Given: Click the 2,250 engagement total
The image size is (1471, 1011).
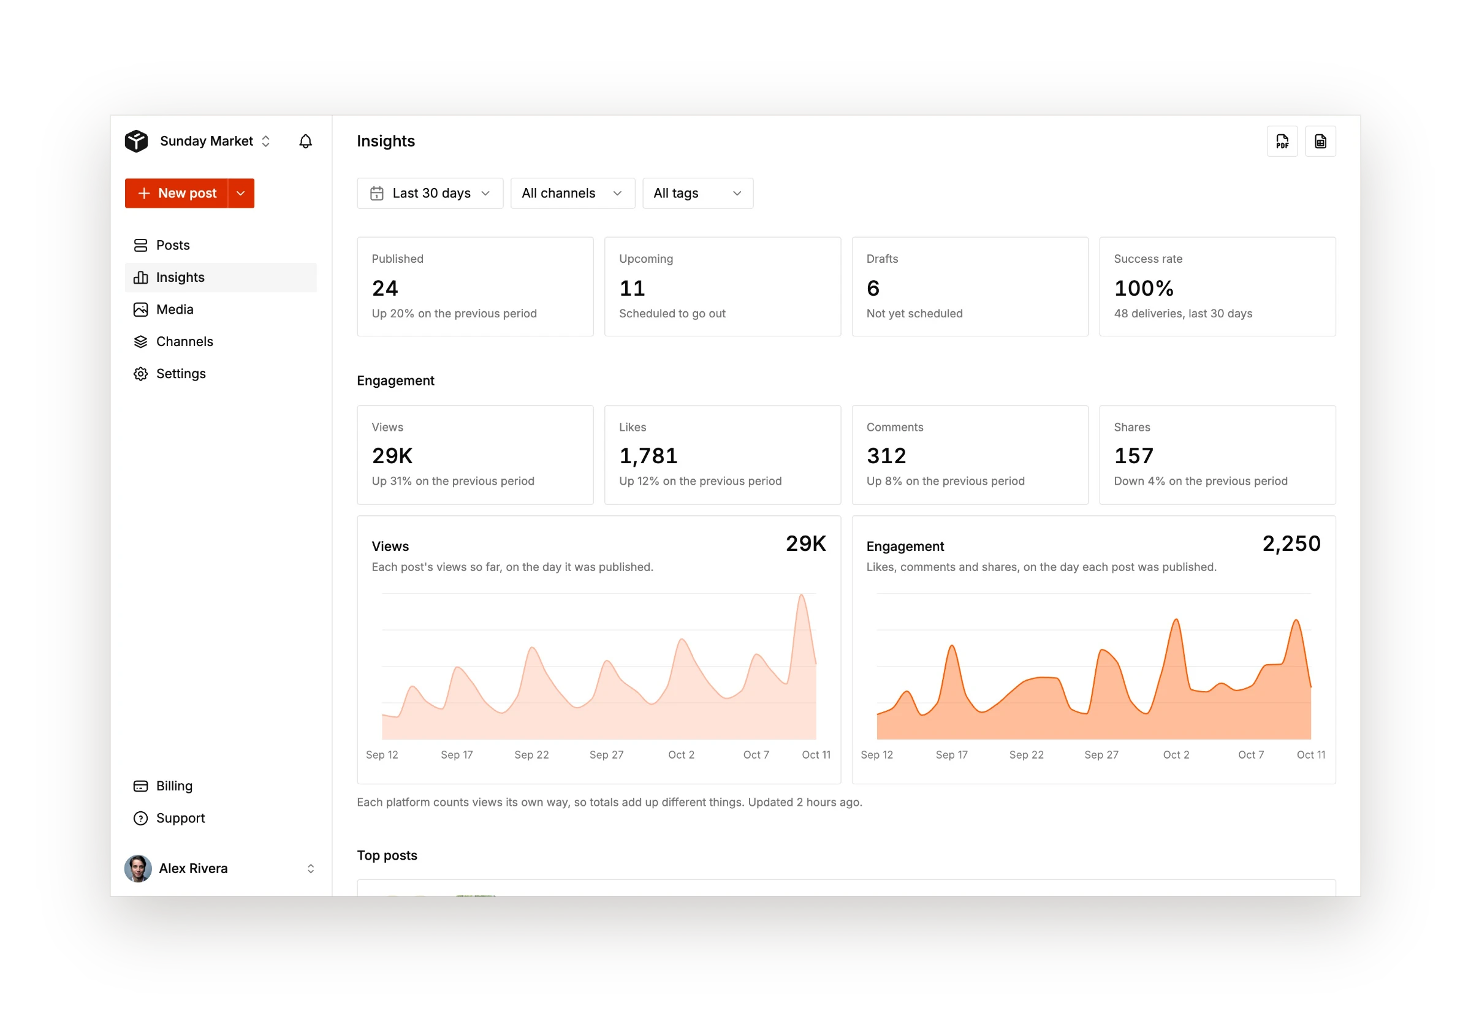Looking at the screenshot, I should (x=1291, y=543).
